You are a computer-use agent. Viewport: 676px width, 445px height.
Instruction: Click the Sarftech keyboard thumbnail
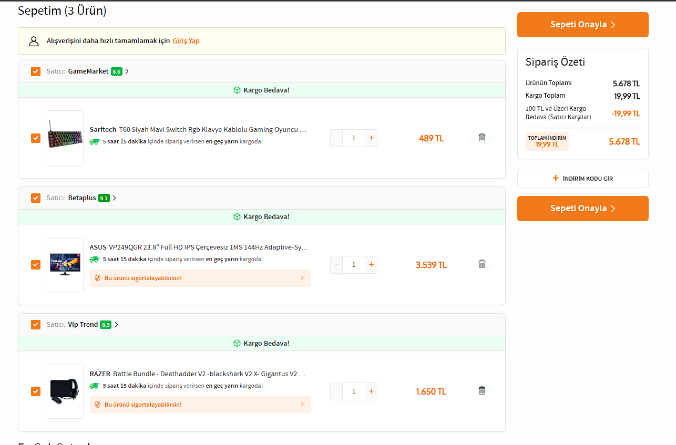point(65,138)
